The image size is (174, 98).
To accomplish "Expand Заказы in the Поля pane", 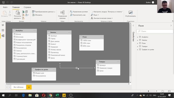I will point(138,40).
